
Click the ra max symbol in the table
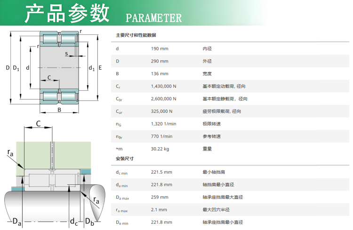click(122, 210)
